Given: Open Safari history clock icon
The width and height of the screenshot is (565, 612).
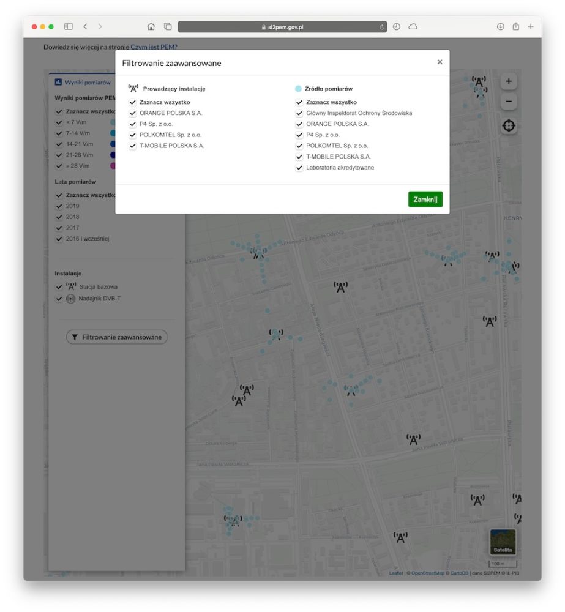Looking at the screenshot, I should [396, 26].
